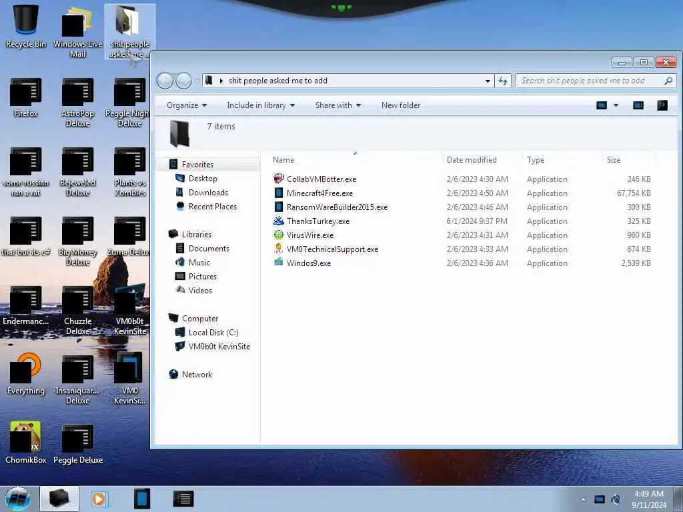Open the Share with dropdown

click(338, 105)
